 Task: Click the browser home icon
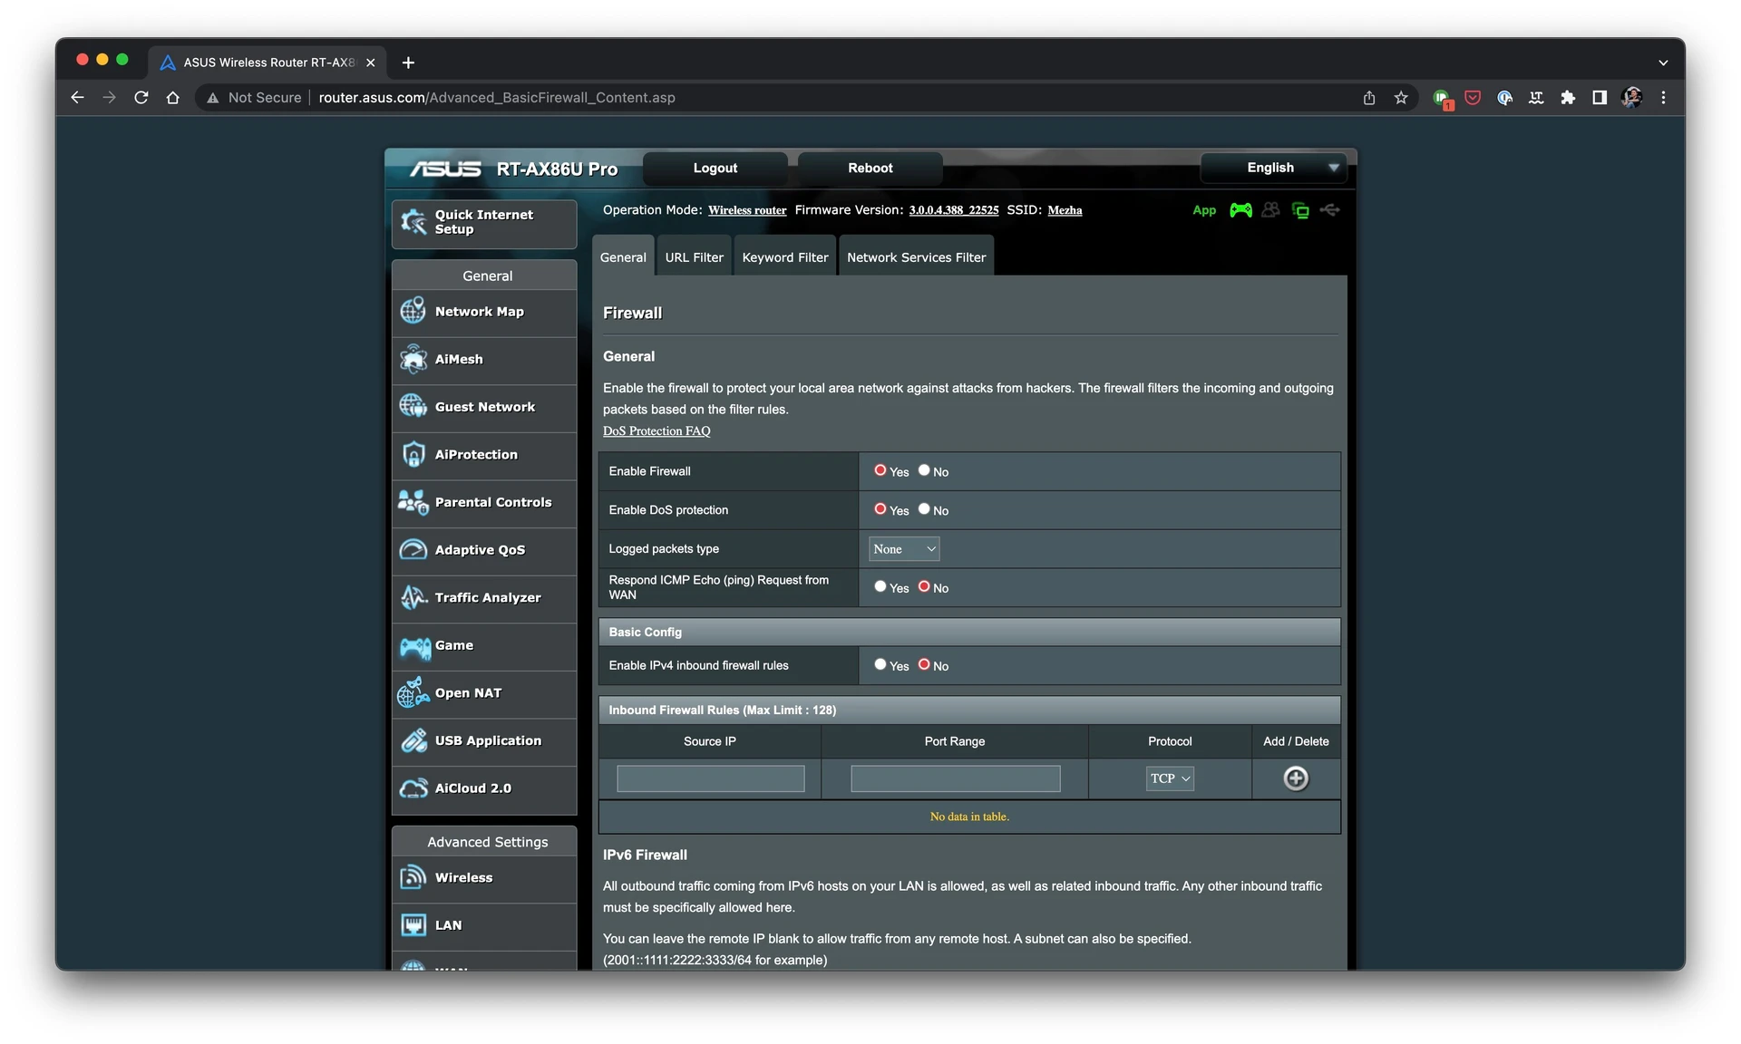pos(172,98)
